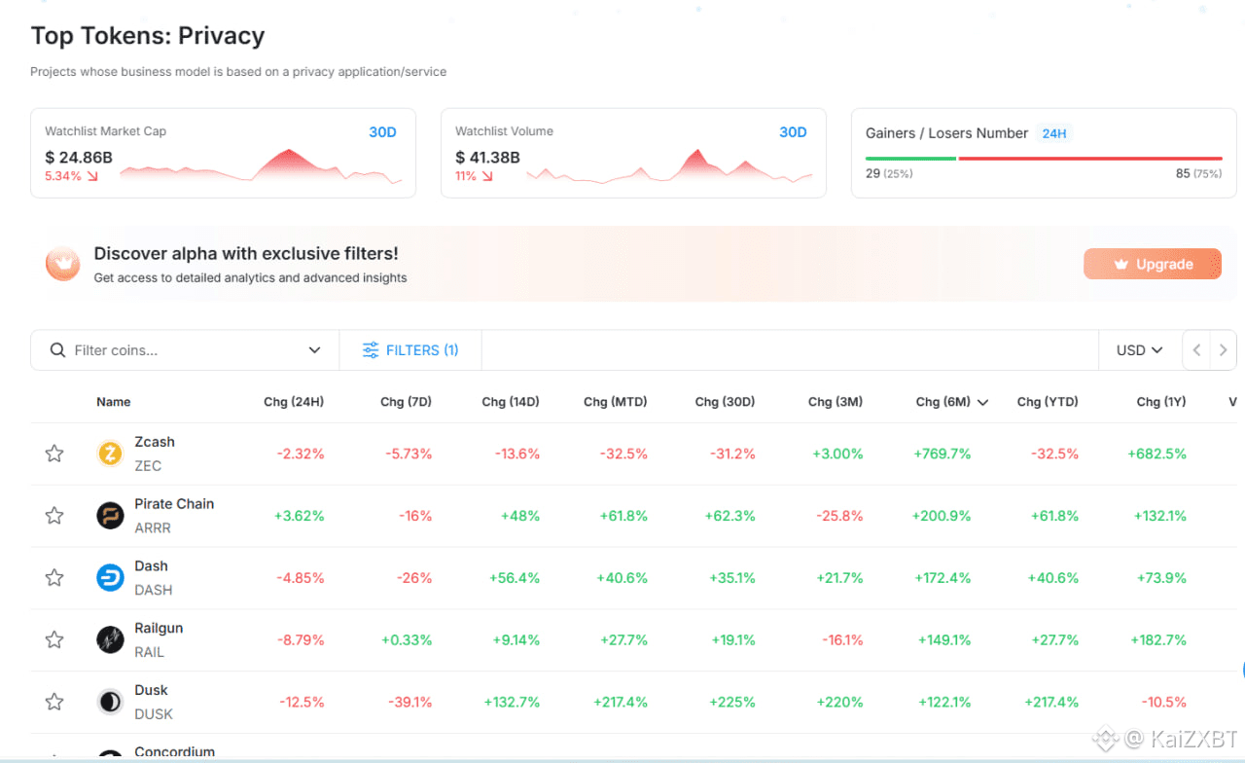Click the magnifier icon in Filter coins

58,350
